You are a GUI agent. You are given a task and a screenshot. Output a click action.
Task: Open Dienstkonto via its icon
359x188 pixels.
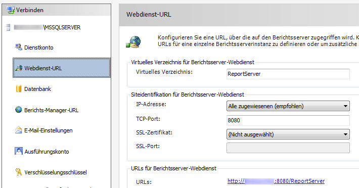(19, 48)
